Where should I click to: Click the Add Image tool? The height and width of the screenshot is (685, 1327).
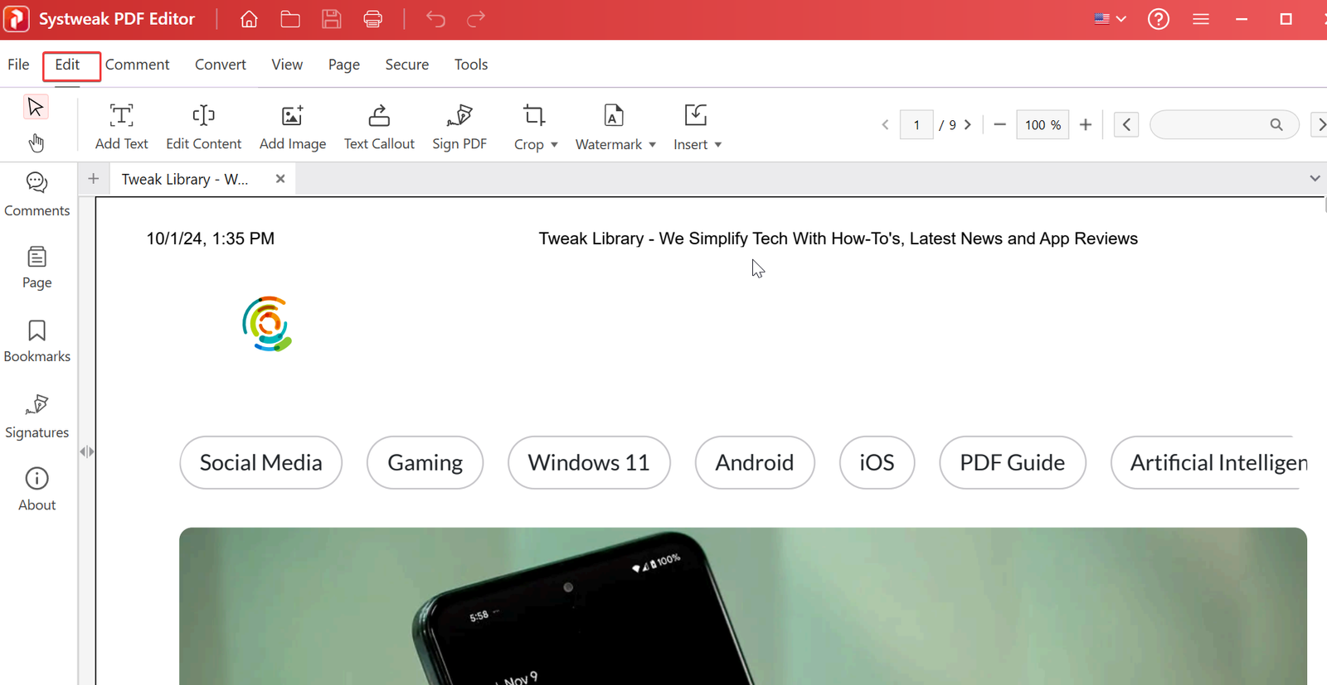point(293,127)
